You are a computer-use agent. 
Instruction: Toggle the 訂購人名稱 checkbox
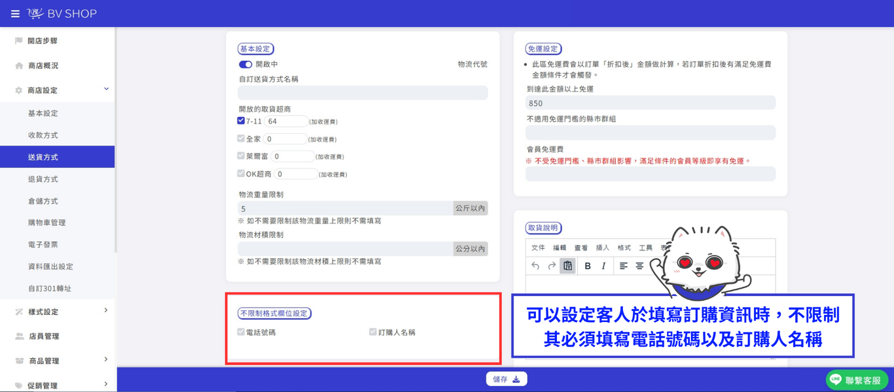(x=373, y=332)
